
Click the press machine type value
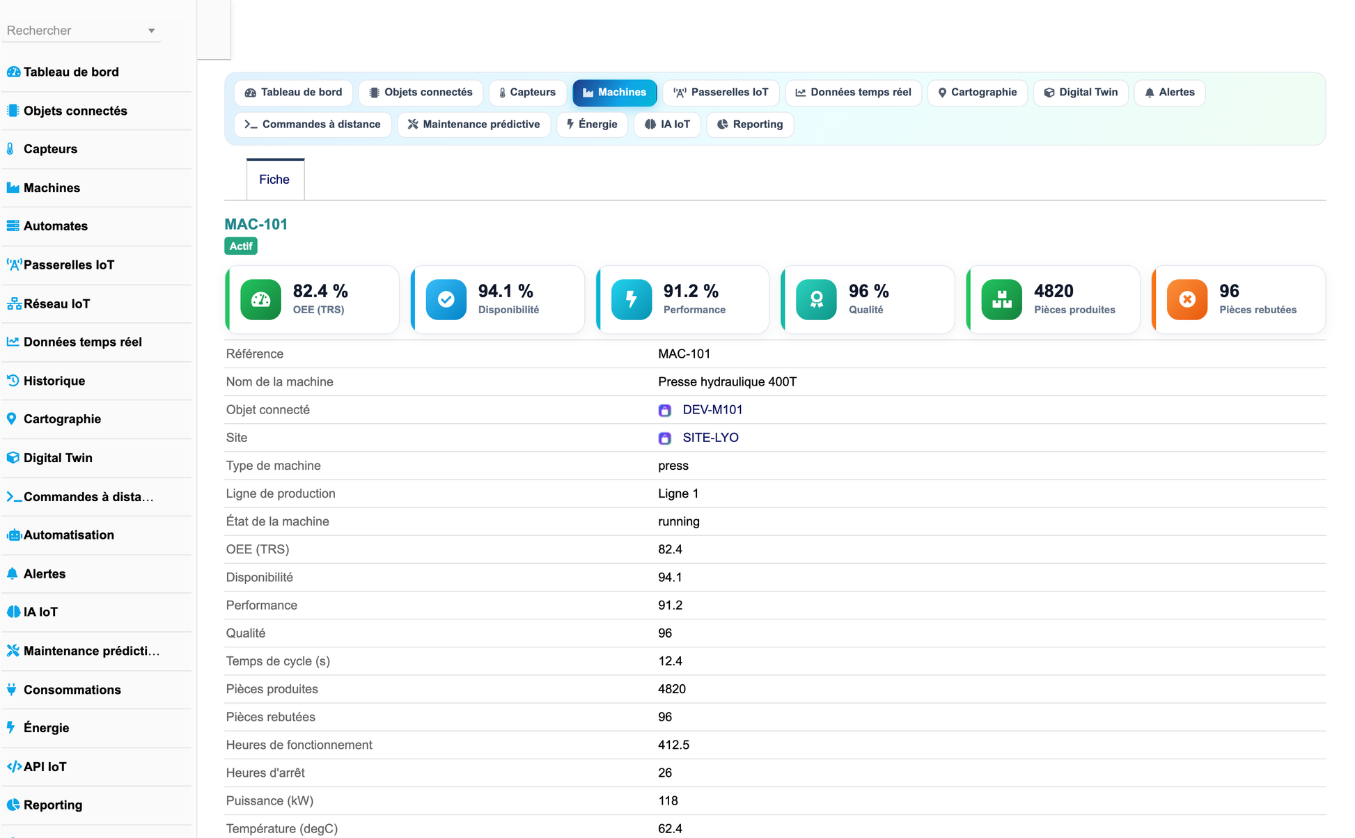point(673,466)
